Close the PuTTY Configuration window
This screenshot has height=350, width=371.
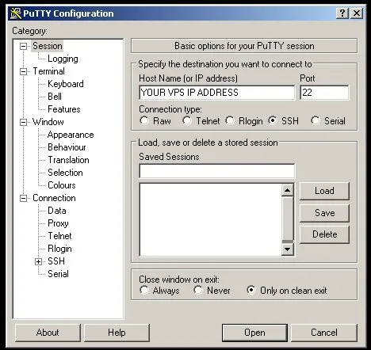point(357,13)
